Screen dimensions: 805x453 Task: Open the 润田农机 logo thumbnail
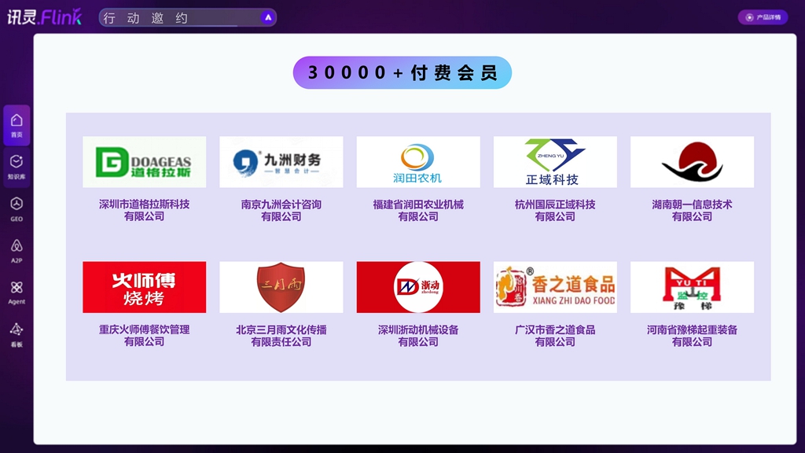click(x=418, y=162)
